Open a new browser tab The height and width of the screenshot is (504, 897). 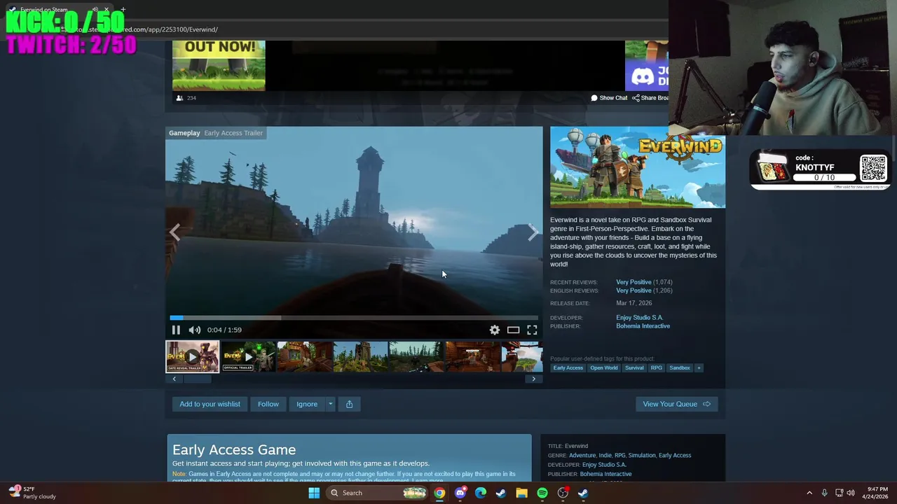click(123, 10)
